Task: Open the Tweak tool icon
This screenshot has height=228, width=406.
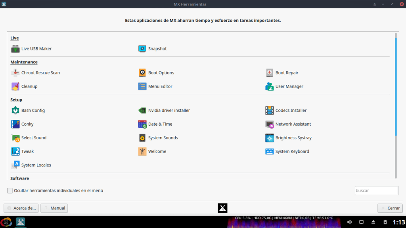Action: (15, 151)
